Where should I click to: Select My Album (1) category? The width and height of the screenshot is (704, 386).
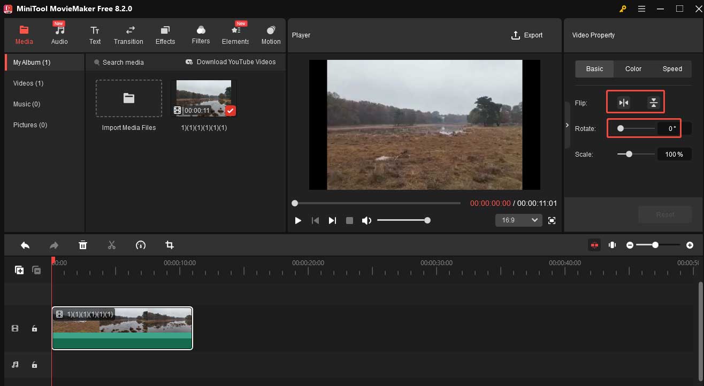pyautogui.click(x=44, y=63)
